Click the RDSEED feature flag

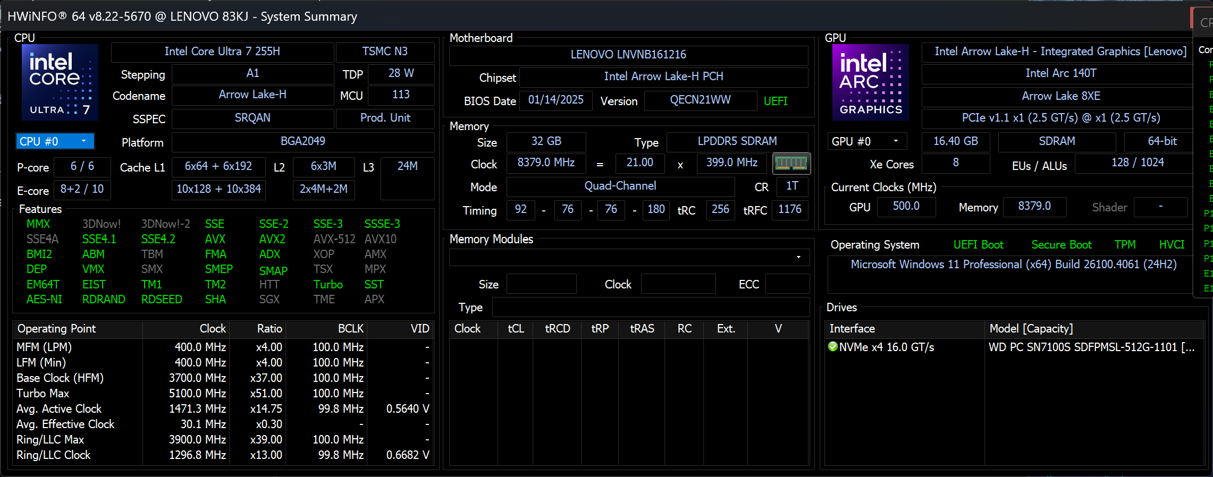[162, 300]
